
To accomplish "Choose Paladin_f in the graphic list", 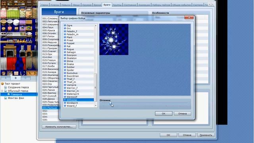I will click(79, 31).
